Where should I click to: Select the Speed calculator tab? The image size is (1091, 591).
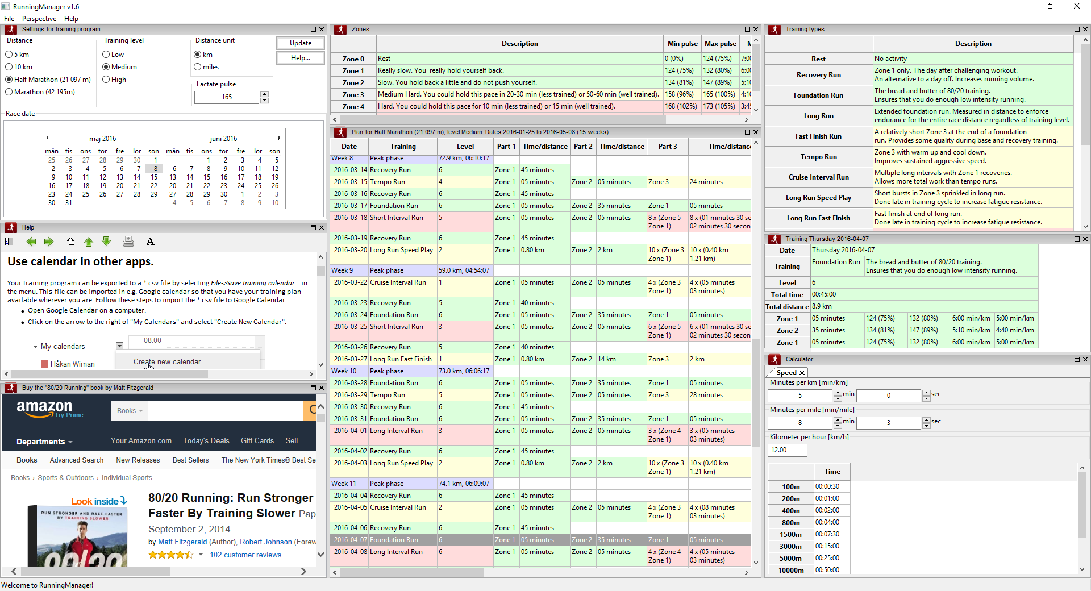(x=786, y=373)
